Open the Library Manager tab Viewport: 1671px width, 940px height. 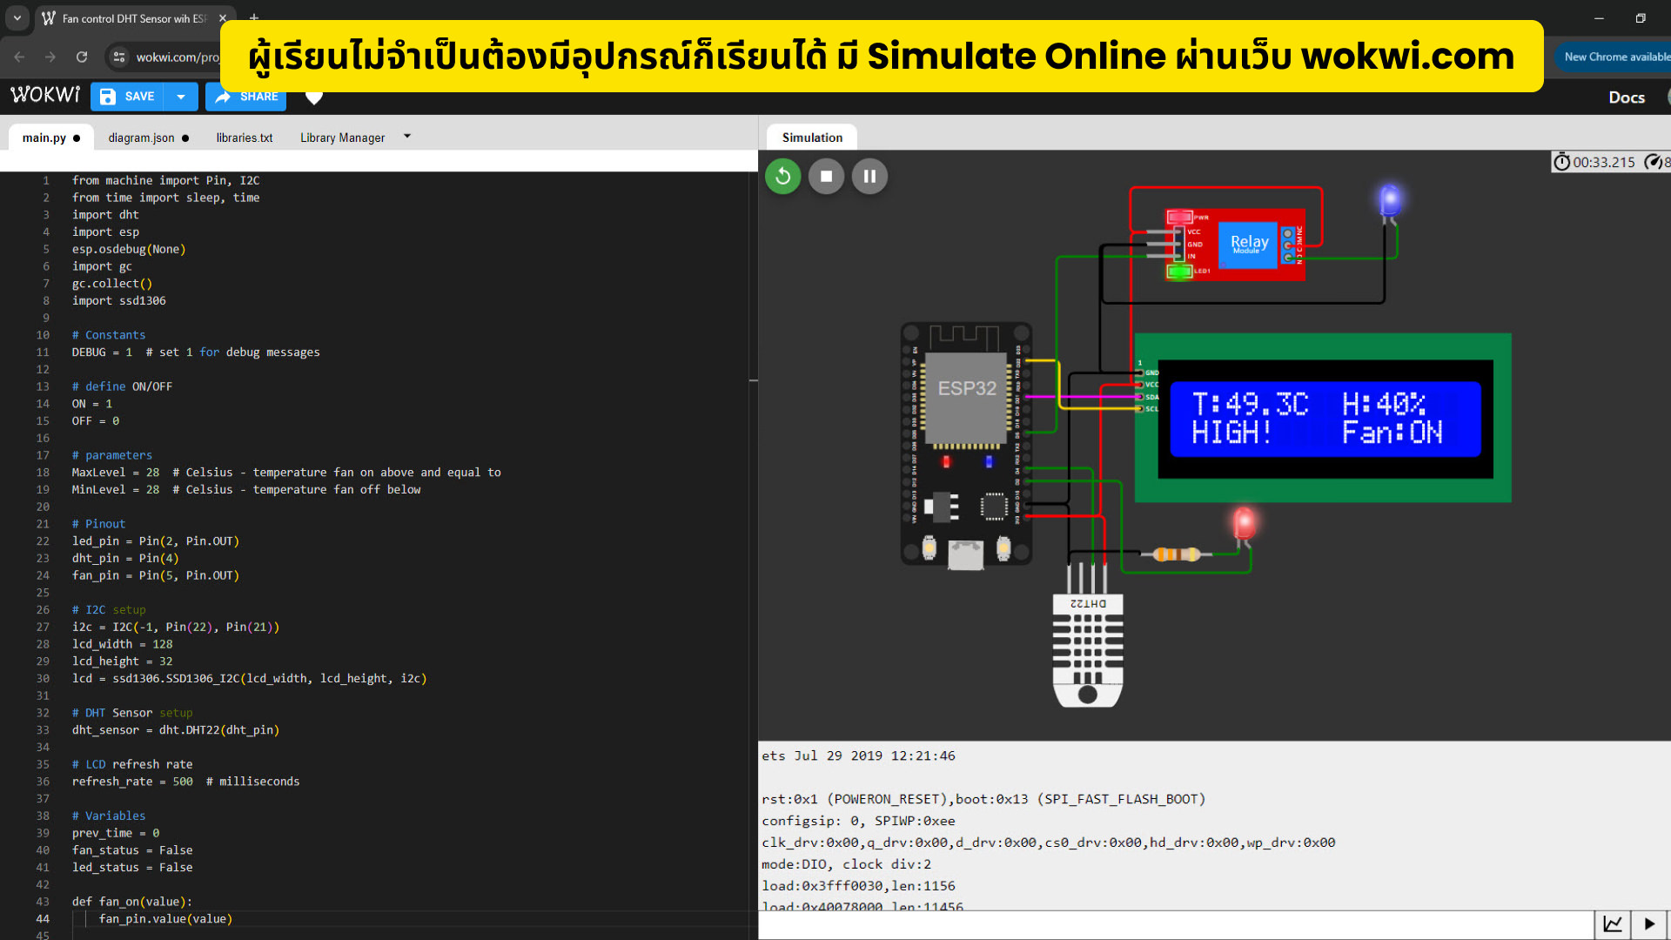point(342,138)
